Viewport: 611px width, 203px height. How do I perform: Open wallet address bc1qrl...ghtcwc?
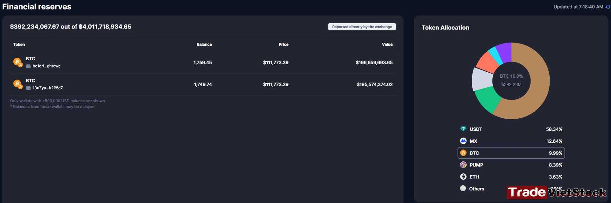click(46, 66)
